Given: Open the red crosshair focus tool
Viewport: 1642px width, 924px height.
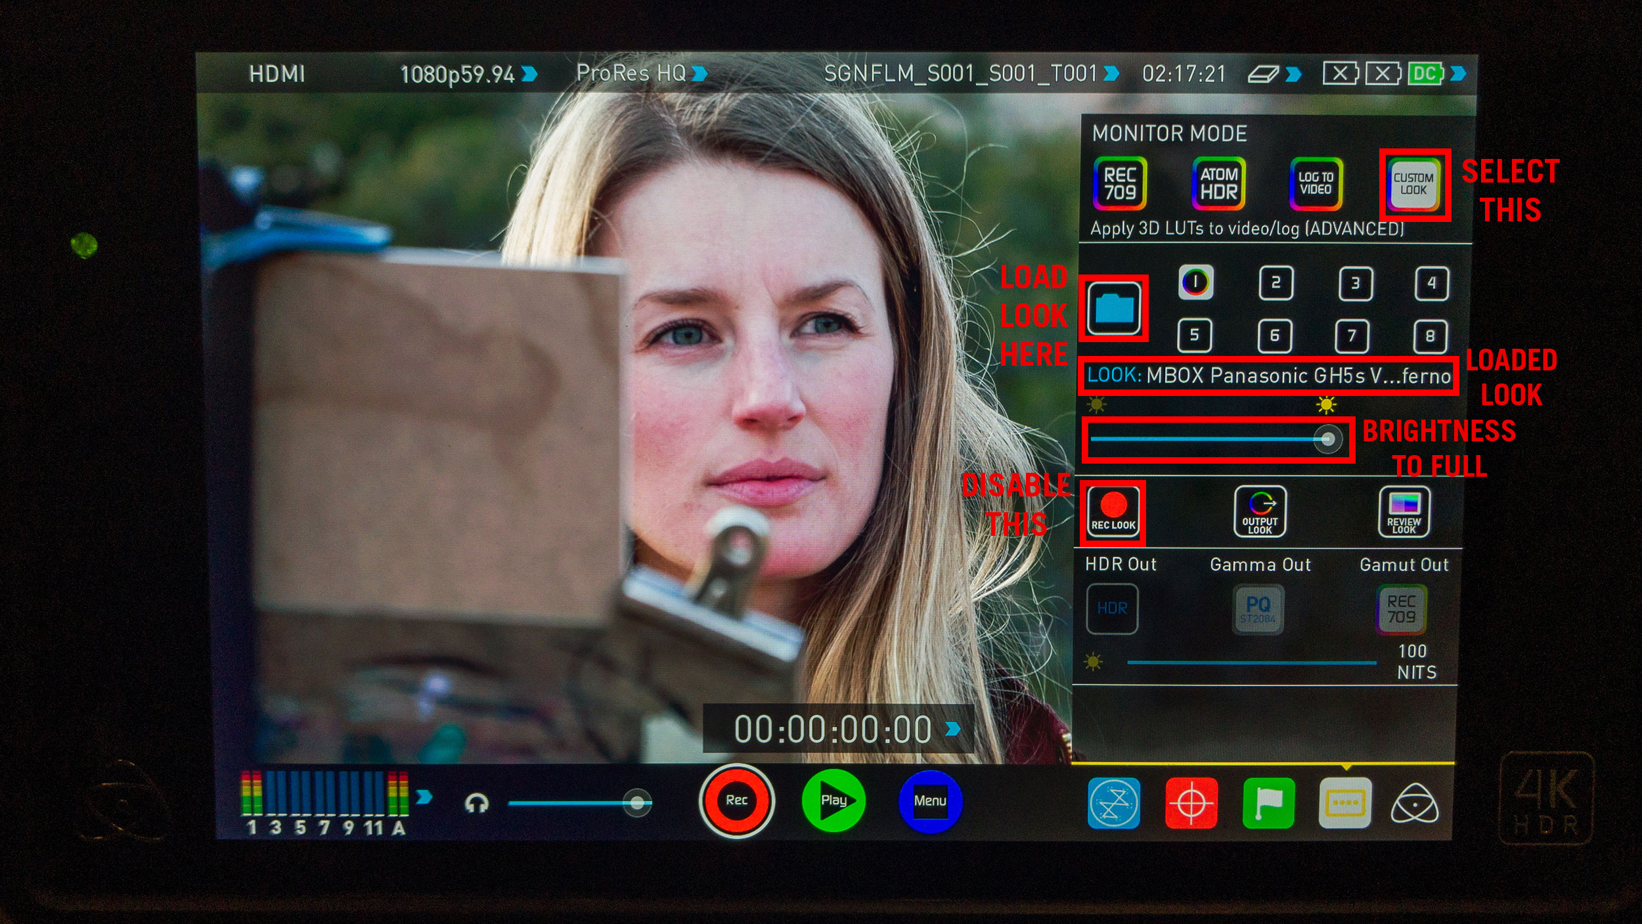Looking at the screenshot, I should pos(1191,803).
